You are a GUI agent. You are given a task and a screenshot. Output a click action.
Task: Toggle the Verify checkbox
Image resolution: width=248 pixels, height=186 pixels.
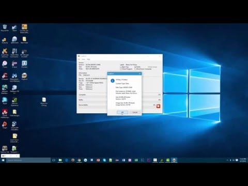tap(135, 67)
